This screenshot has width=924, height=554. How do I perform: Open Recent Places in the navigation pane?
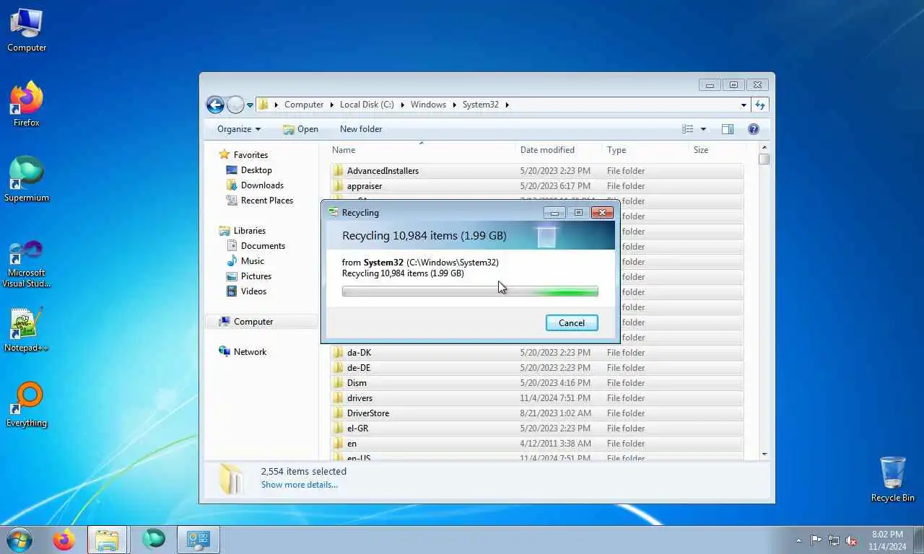pyautogui.click(x=266, y=201)
